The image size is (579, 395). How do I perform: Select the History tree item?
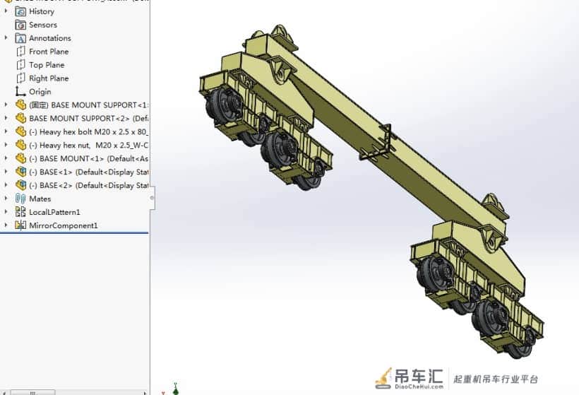coord(42,11)
